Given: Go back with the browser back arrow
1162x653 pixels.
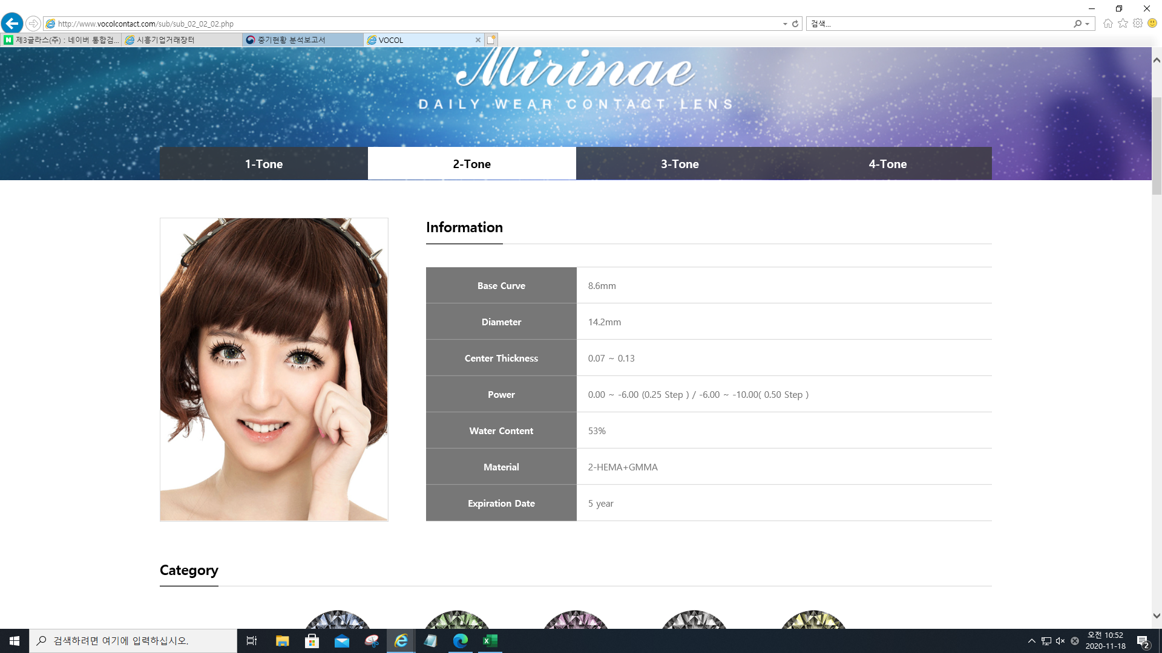Looking at the screenshot, I should 12,24.
